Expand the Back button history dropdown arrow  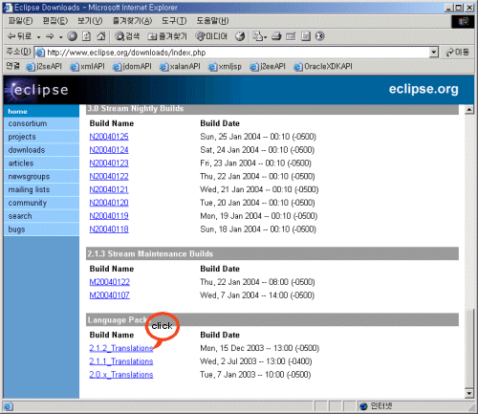pos(38,37)
